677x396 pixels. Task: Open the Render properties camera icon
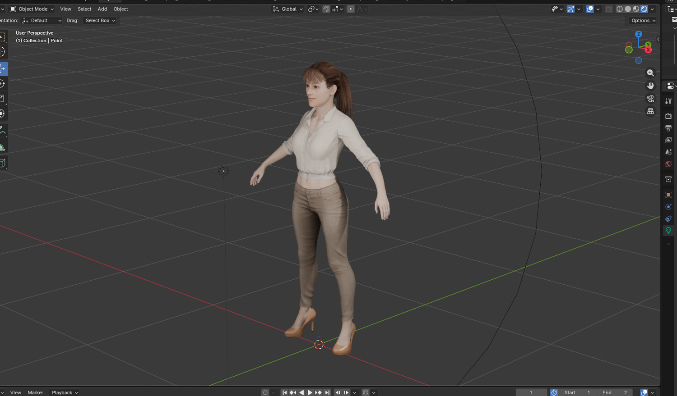pyautogui.click(x=668, y=116)
